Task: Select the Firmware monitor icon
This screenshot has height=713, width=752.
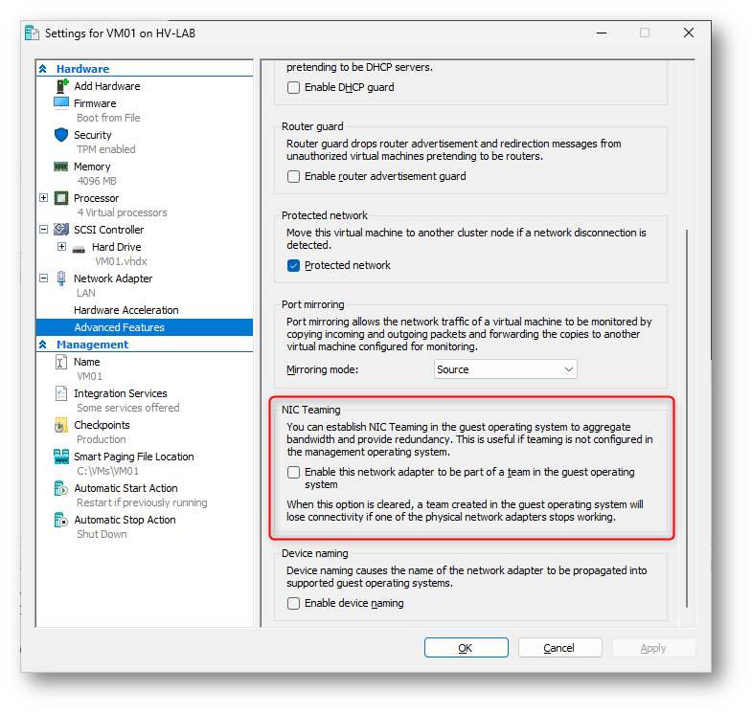Action: click(61, 103)
